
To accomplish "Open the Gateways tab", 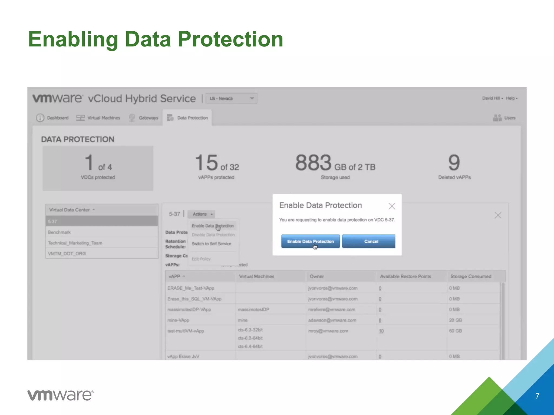I will click(144, 118).
